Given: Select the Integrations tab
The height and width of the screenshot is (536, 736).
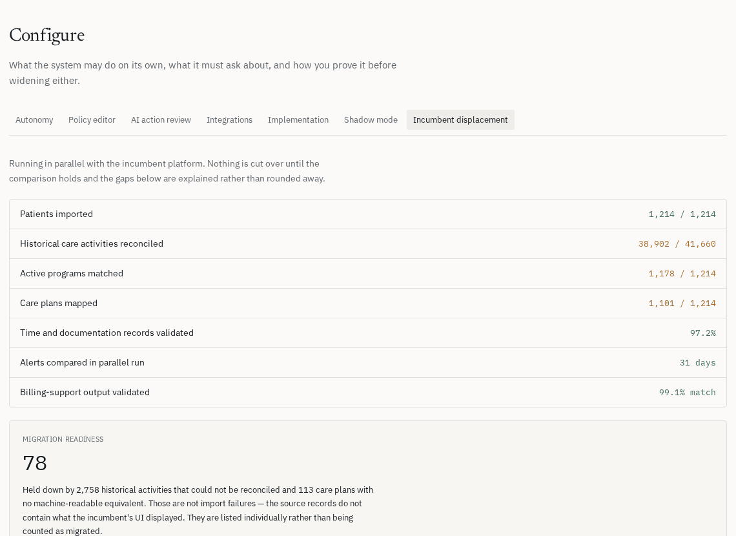Looking at the screenshot, I should [230, 119].
